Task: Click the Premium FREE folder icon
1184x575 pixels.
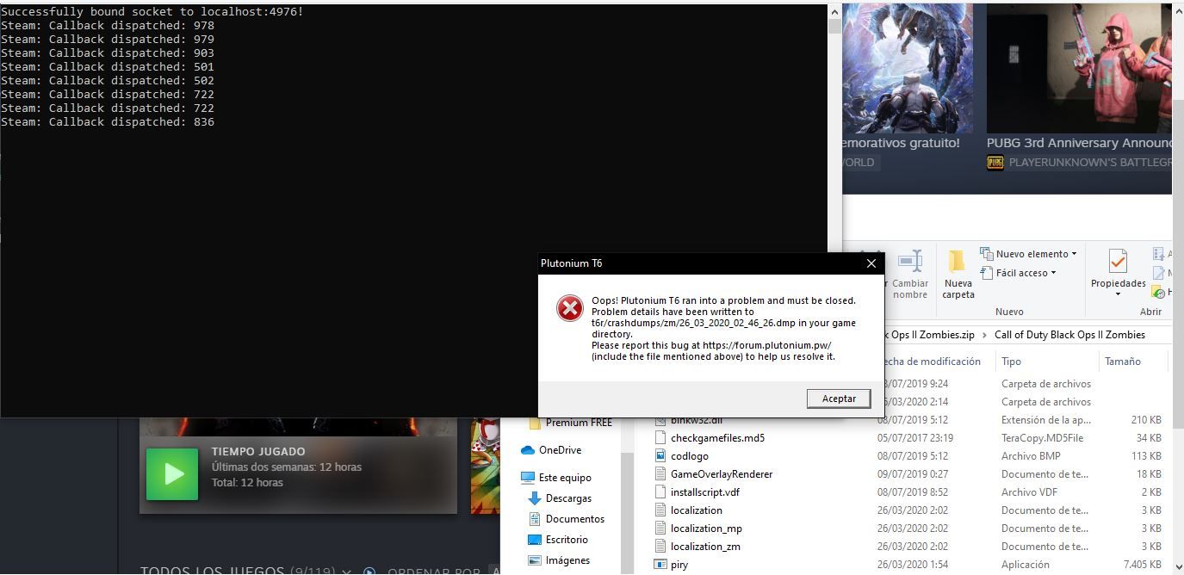Action: pos(535,423)
